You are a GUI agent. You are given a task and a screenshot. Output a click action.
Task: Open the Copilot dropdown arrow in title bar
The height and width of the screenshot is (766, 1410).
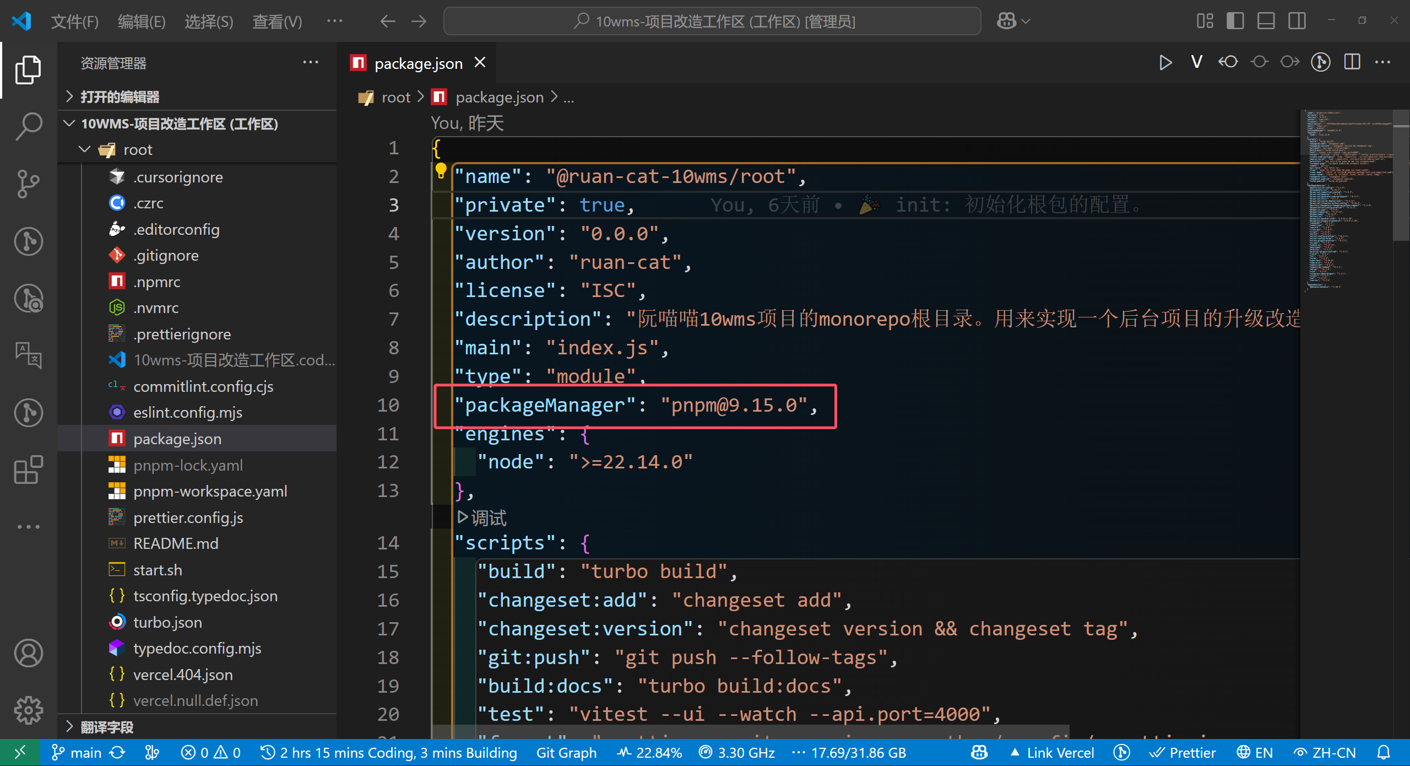click(1026, 21)
